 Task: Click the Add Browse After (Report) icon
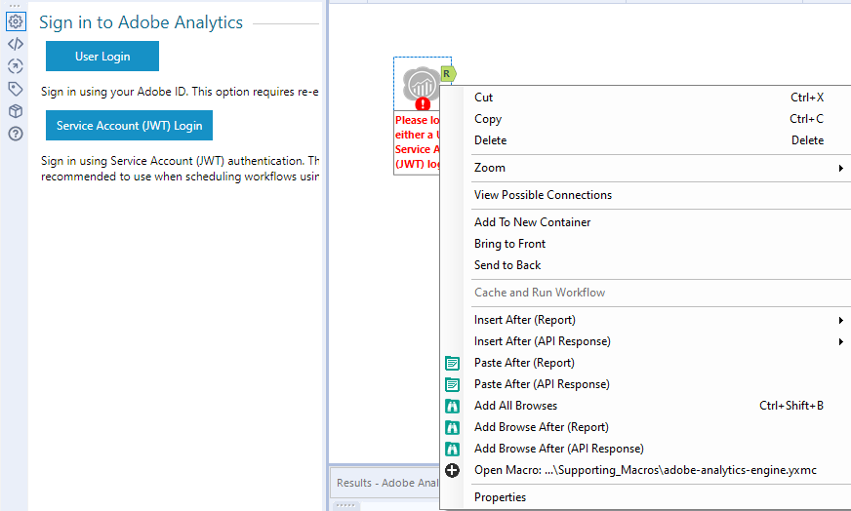pyautogui.click(x=452, y=427)
